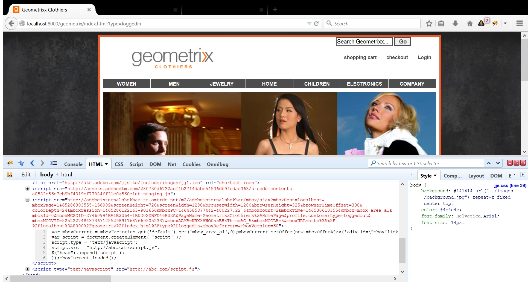531x285 pixels.
Task: Click the Go search button on the site
Action: pyautogui.click(x=403, y=42)
